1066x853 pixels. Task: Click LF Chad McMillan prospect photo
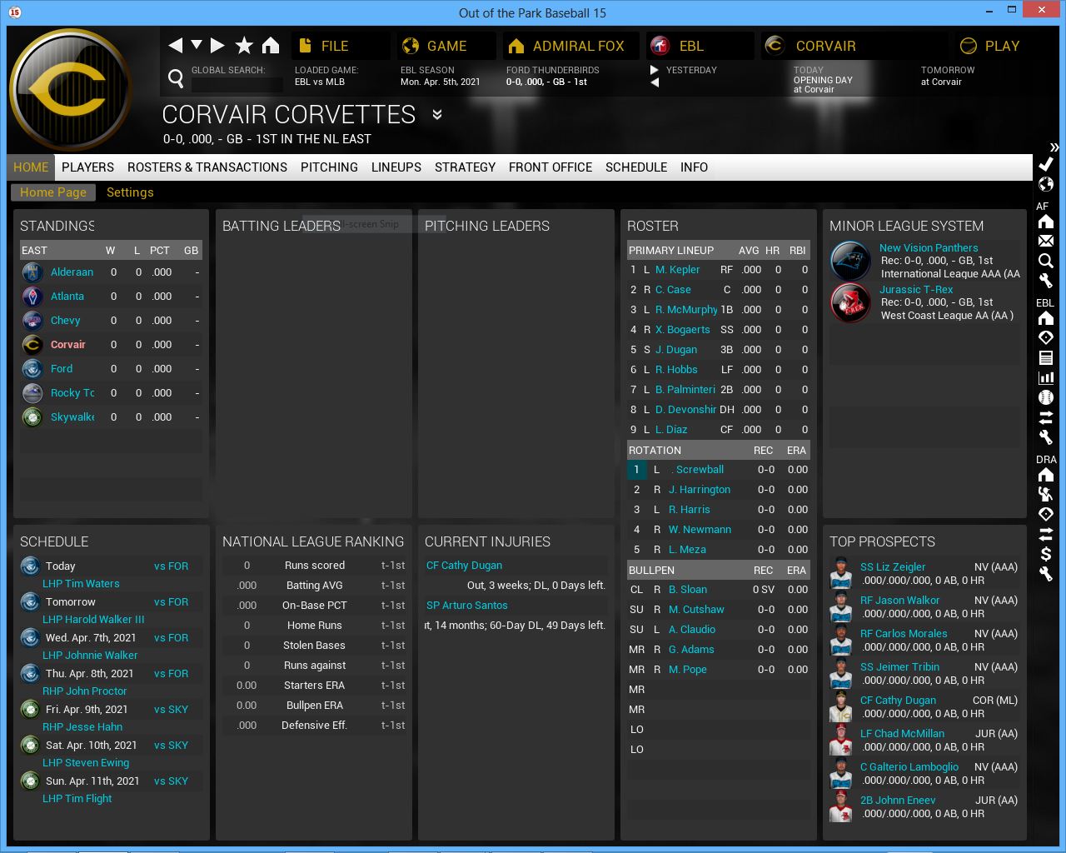tap(841, 740)
